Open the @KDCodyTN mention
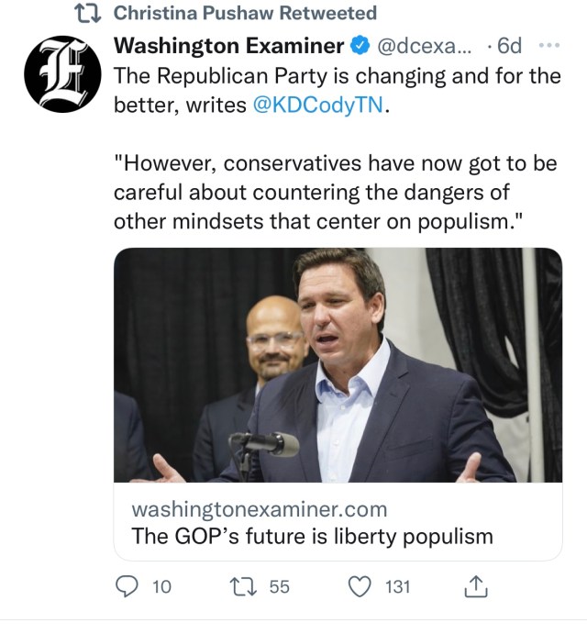The image size is (587, 634). tap(317, 105)
